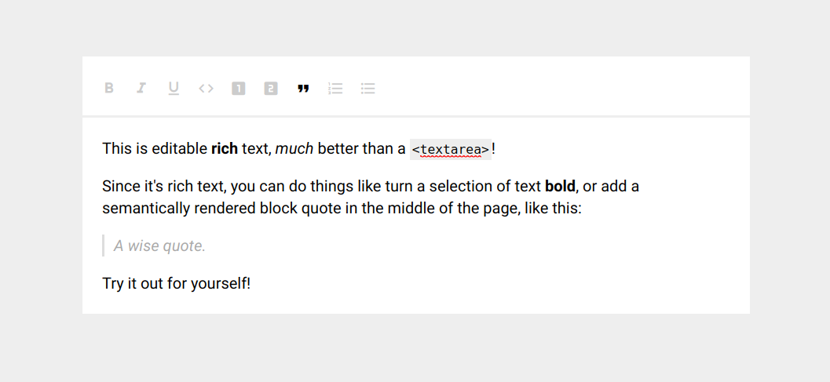The height and width of the screenshot is (382, 830).
Task: Click the word "Since" starting second paragraph
Action: coord(119,187)
